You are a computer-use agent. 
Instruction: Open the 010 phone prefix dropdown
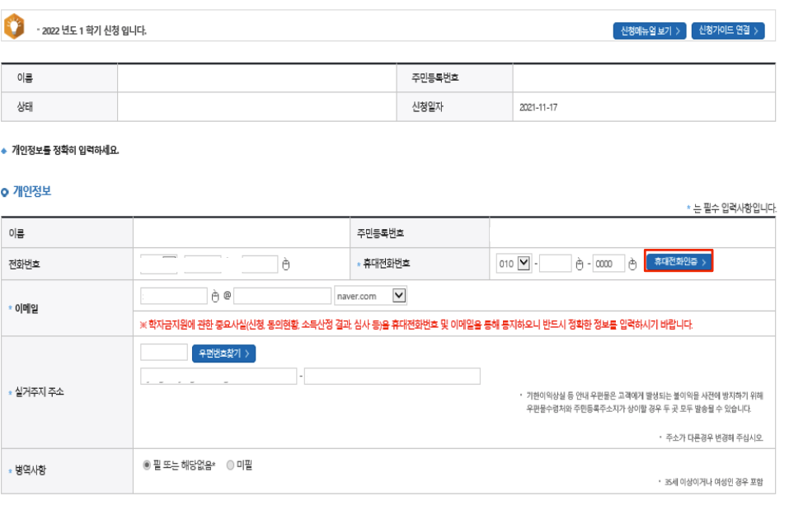525,264
